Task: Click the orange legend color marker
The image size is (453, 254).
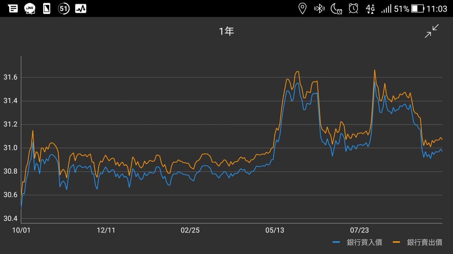Action: click(x=396, y=242)
